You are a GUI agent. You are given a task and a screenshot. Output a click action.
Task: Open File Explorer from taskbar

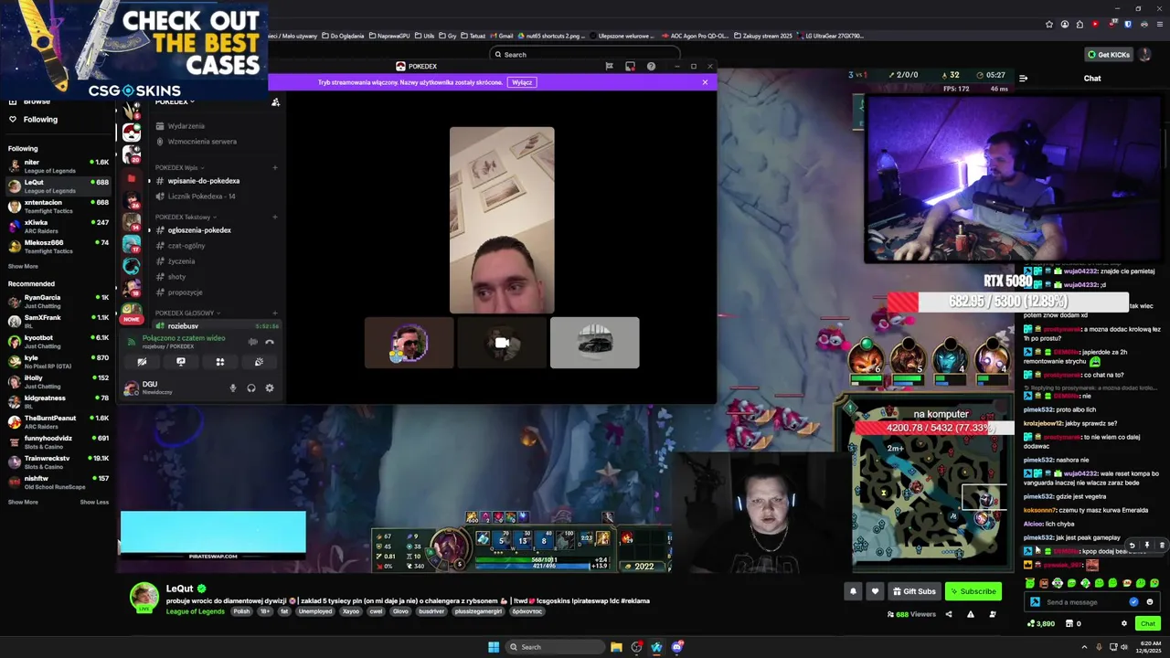pos(617,647)
